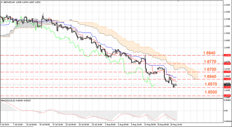
Task: Select the red 1.6840 price tag on axis
Action: (x=227, y=55)
